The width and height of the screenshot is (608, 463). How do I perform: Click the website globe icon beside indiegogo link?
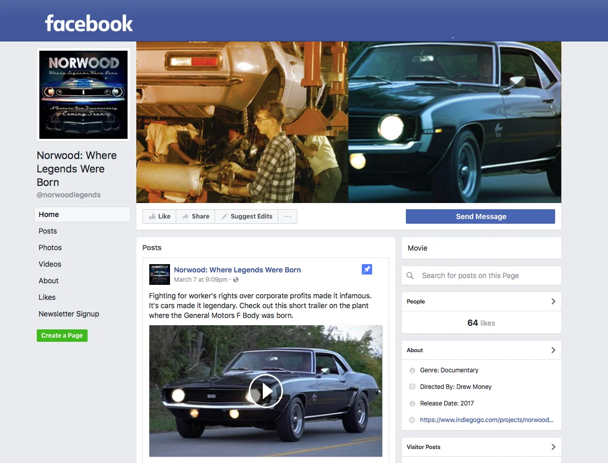point(412,420)
